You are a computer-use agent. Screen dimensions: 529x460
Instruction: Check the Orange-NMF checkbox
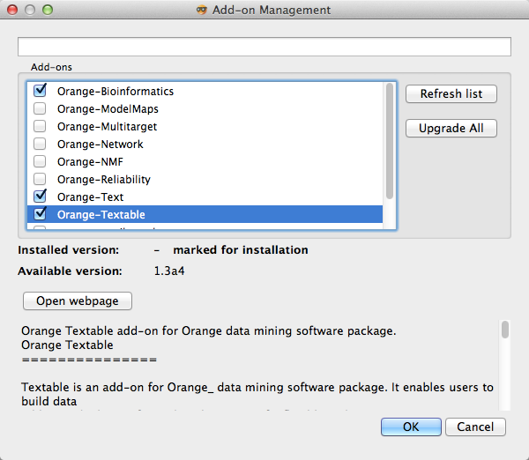(x=40, y=161)
